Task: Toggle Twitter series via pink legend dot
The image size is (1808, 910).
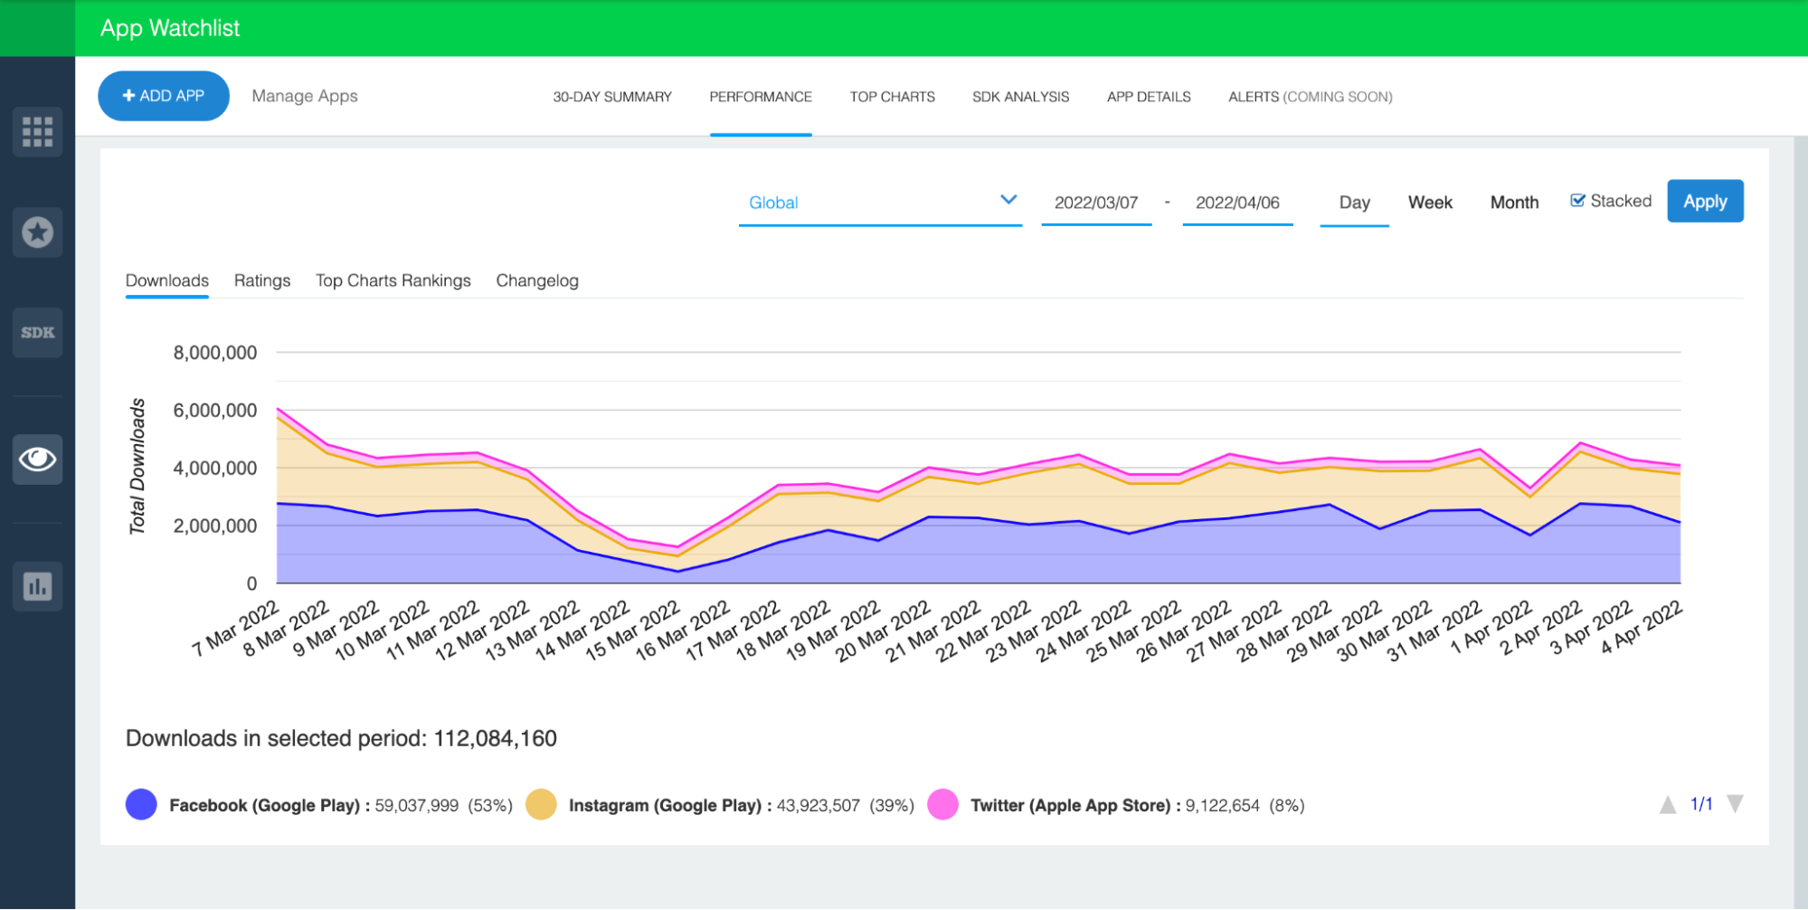Action: click(x=942, y=805)
